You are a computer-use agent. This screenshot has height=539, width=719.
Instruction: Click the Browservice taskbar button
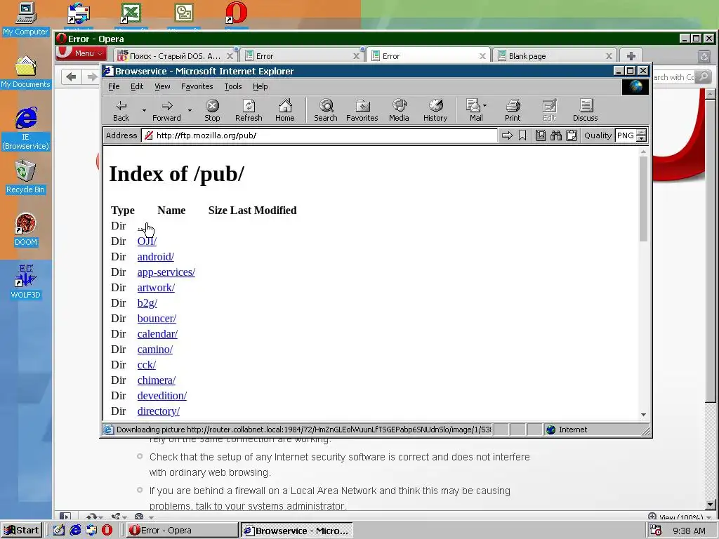point(297,531)
